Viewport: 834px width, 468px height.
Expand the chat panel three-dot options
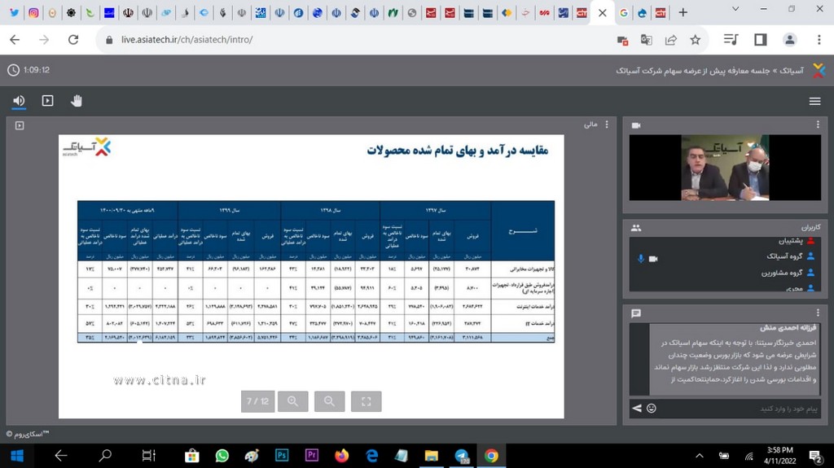pos(817,313)
